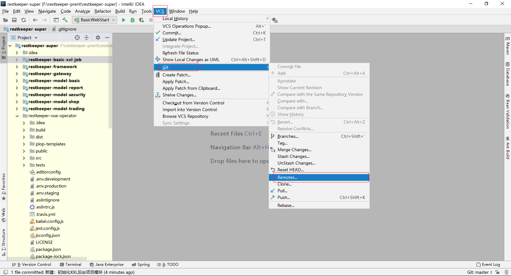Run with Coverage icon in toolbar
The height and width of the screenshot is (276, 511).
pos(142,20)
